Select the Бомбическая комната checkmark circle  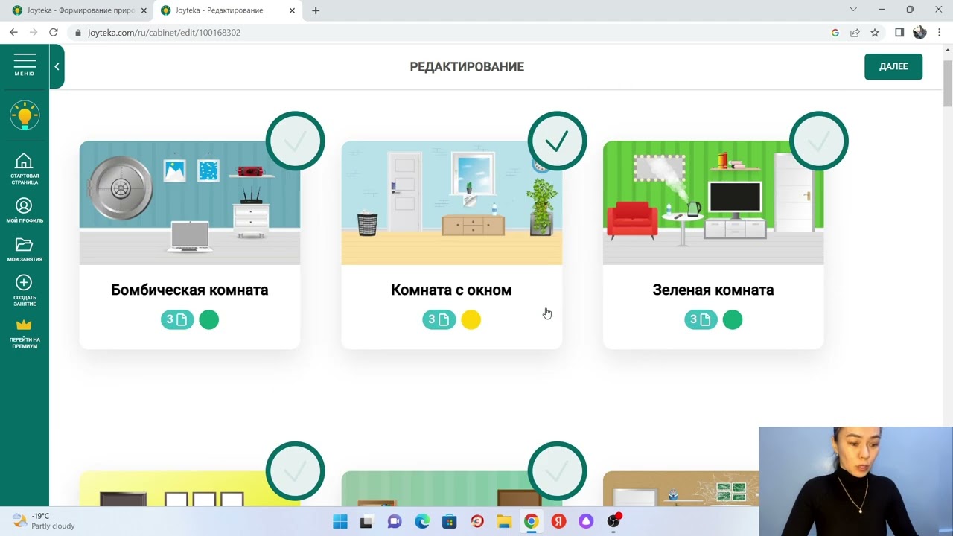[x=295, y=141]
